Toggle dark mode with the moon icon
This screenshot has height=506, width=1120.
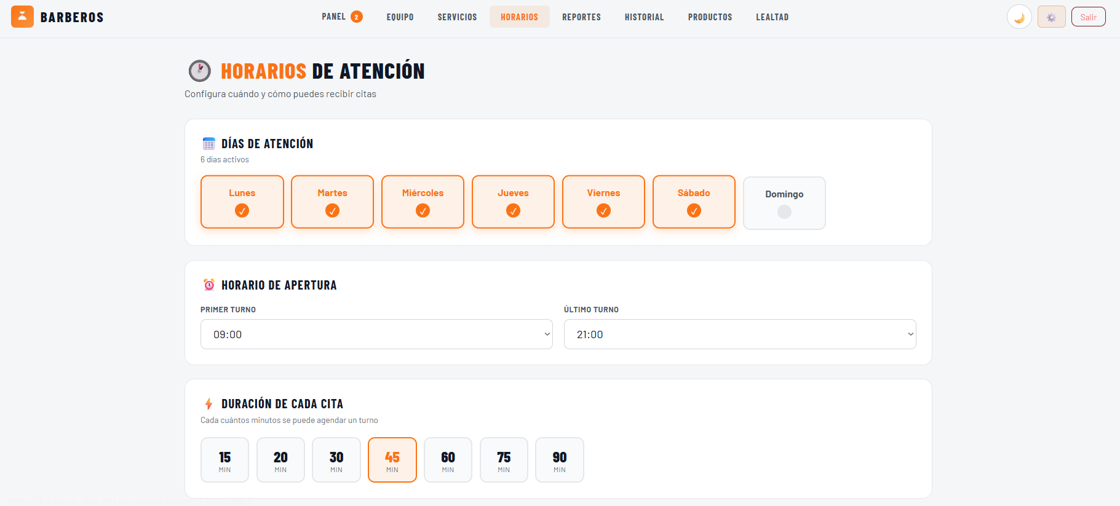click(1019, 17)
